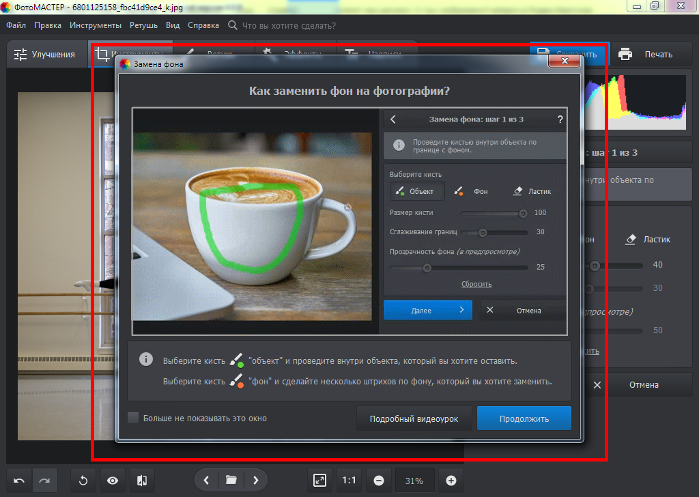Click the brush size slider at 40

click(595, 265)
